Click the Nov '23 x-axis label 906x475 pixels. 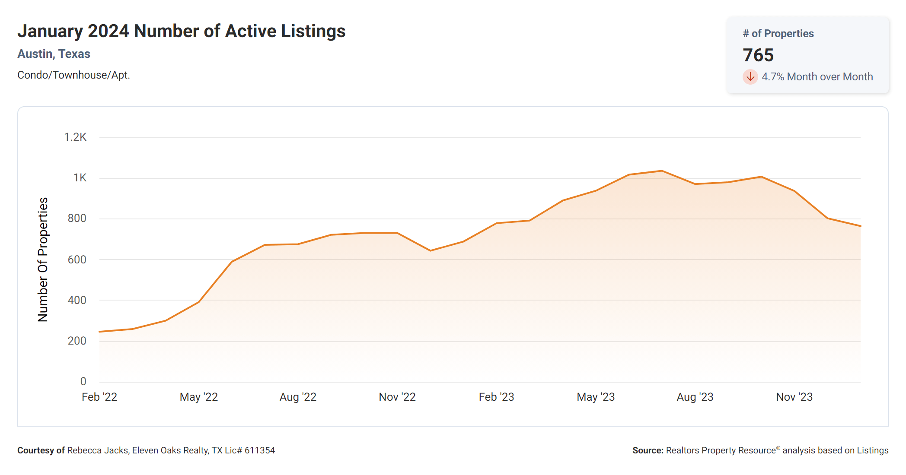(x=794, y=397)
